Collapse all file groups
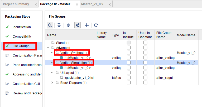This screenshot has height=107, width=202. click(x=59, y=25)
